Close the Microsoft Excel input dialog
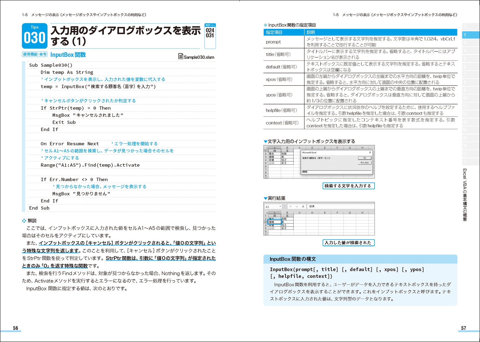The height and width of the screenshot is (342, 480). click(370, 153)
